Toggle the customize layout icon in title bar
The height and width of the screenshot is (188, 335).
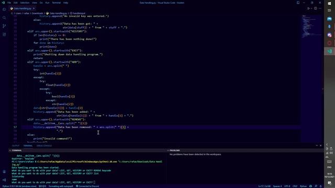[x=298, y=3]
